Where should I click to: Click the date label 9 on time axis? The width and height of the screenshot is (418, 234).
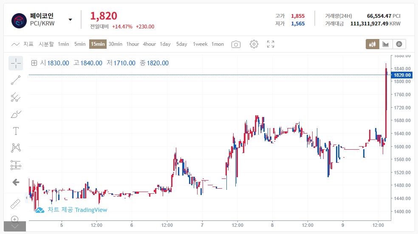click(343, 225)
